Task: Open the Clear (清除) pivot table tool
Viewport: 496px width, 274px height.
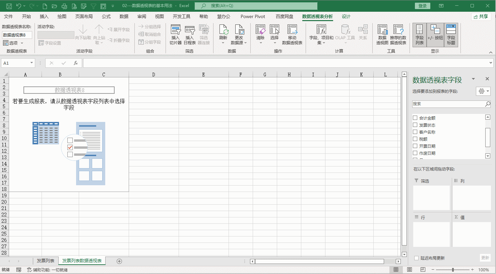Action: [x=260, y=35]
